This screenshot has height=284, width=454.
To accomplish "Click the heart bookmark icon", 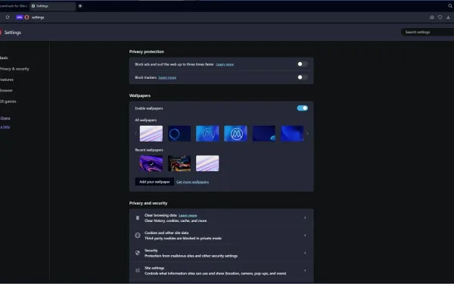I will coord(440,17).
